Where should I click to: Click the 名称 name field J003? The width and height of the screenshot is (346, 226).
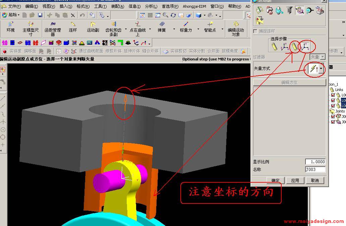tap(315, 170)
